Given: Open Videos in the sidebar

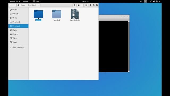Looking at the screenshot, I should pos(18,38).
